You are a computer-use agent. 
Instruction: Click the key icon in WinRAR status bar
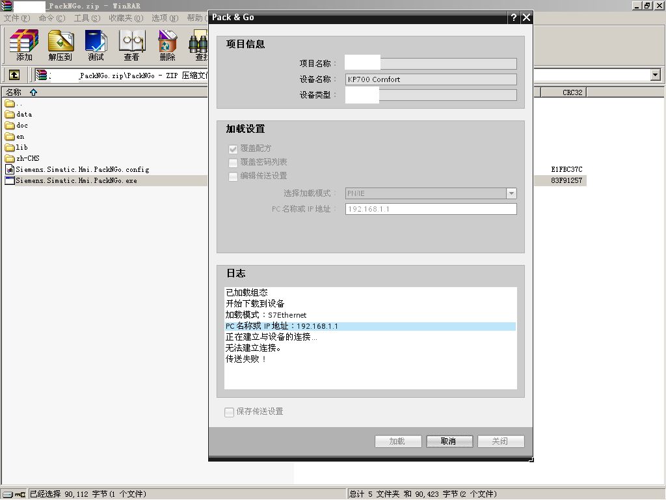[x=20, y=494]
